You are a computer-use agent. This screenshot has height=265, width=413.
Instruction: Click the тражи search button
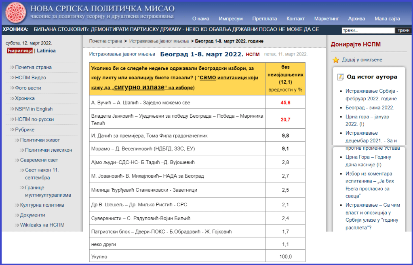(403, 30)
